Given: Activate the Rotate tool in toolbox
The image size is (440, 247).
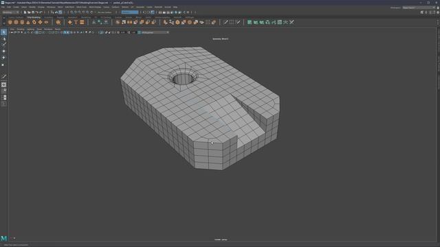Looking at the screenshot, I should point(3,58).
